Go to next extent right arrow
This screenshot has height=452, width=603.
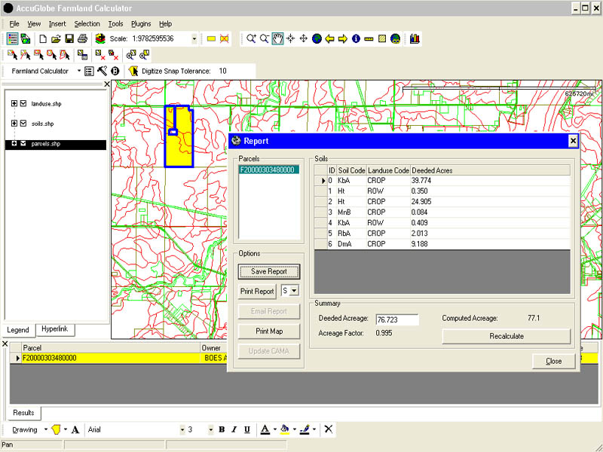(343, 38)
